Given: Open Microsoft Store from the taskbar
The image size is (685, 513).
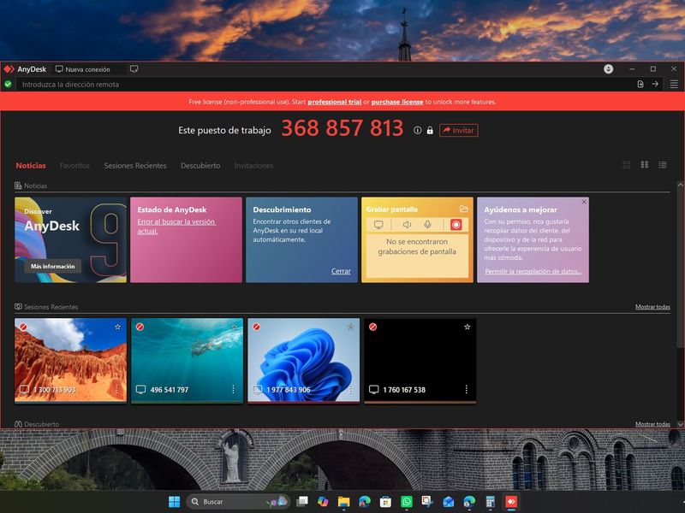Looking at the screenshot, I should pos(385,502).
